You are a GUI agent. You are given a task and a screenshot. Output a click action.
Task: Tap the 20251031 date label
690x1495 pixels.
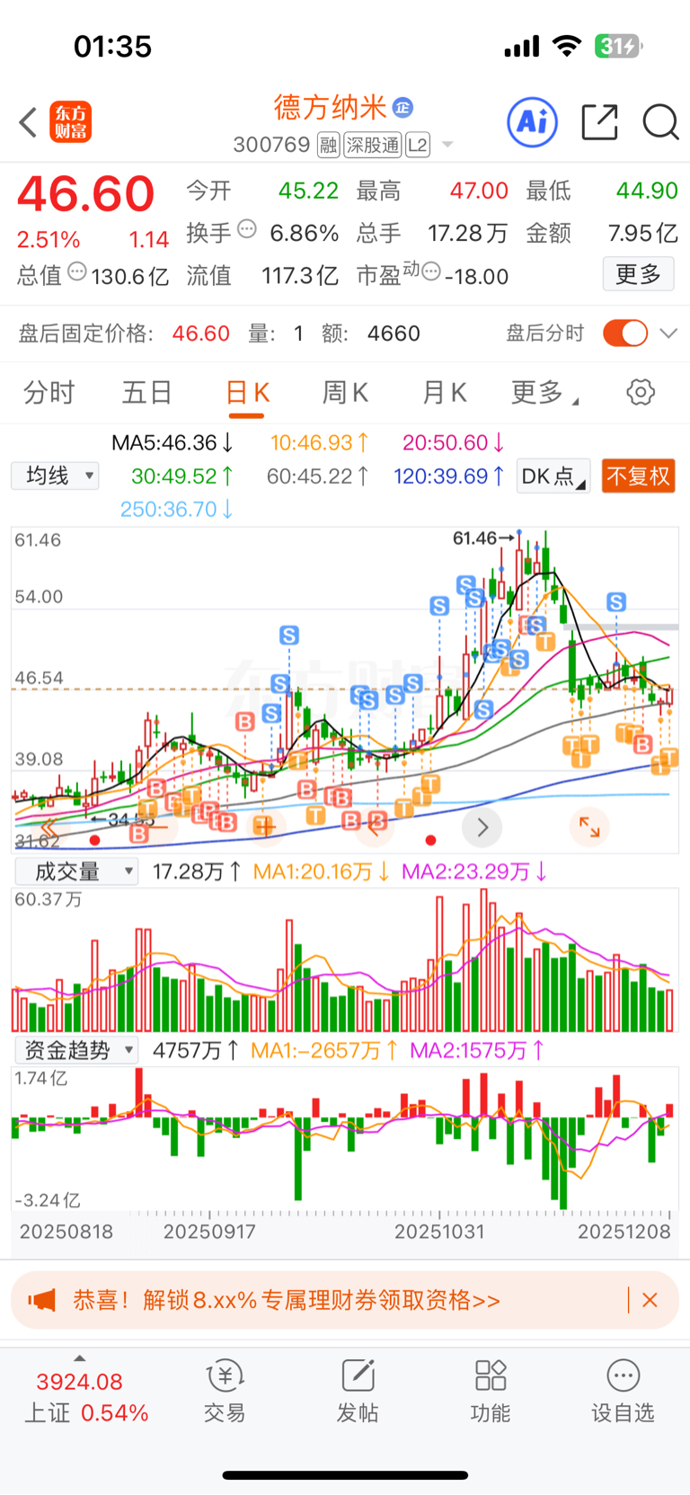[x=439, y=1232]
